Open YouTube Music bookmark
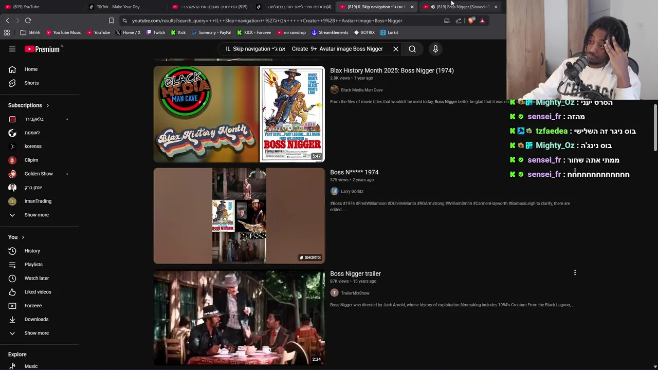Screen dimensions: 658x370 (64, 32)
